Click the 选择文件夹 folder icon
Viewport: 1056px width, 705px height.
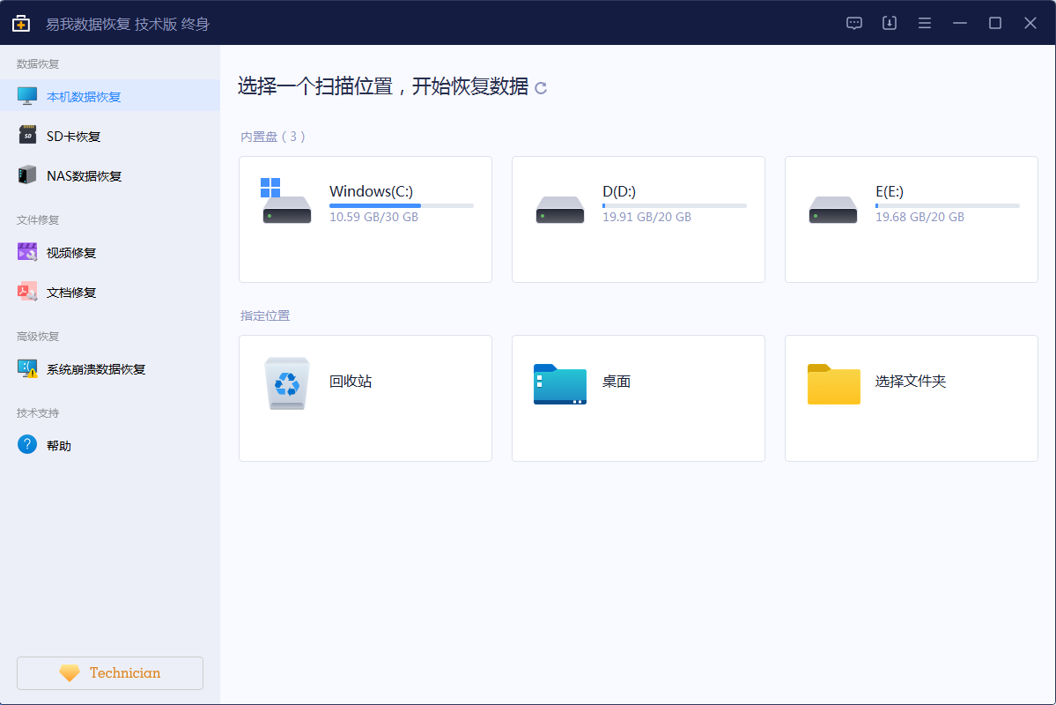[833, 384]
